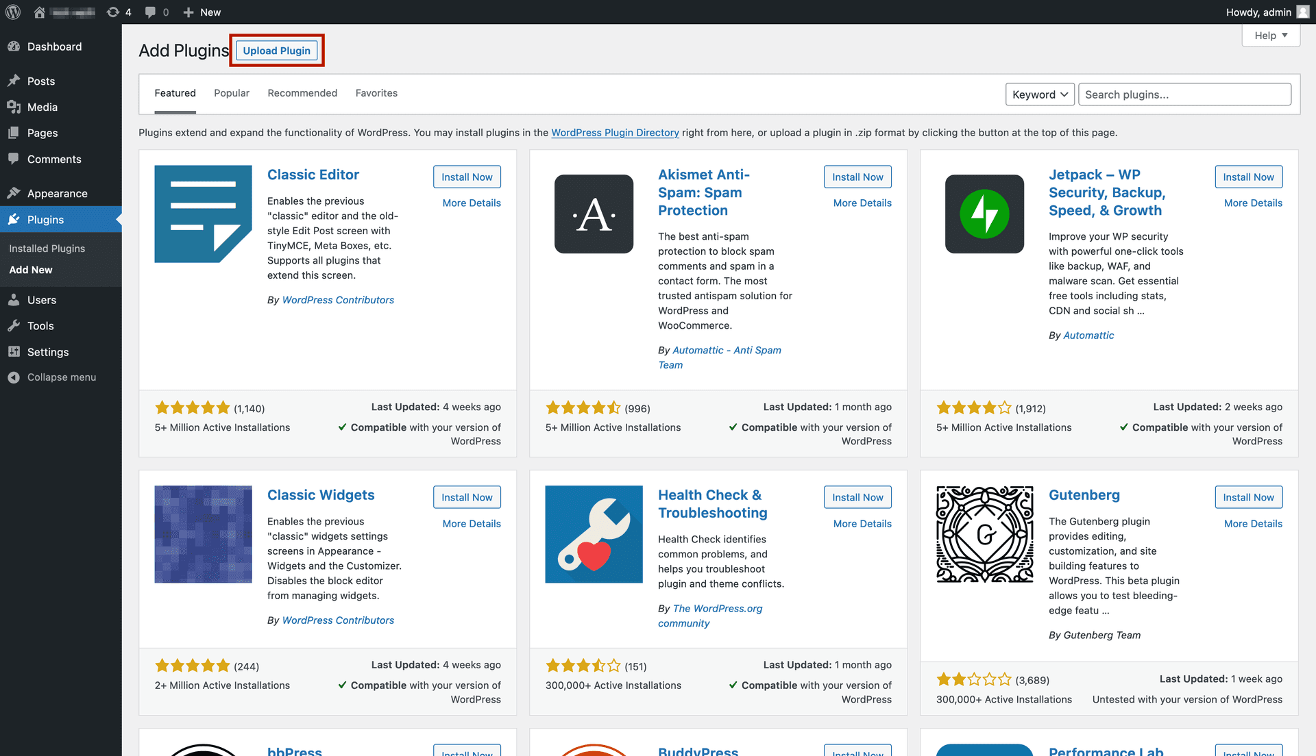Click the Upload Plugin button

pyautogui.click(x=277, y=51)
